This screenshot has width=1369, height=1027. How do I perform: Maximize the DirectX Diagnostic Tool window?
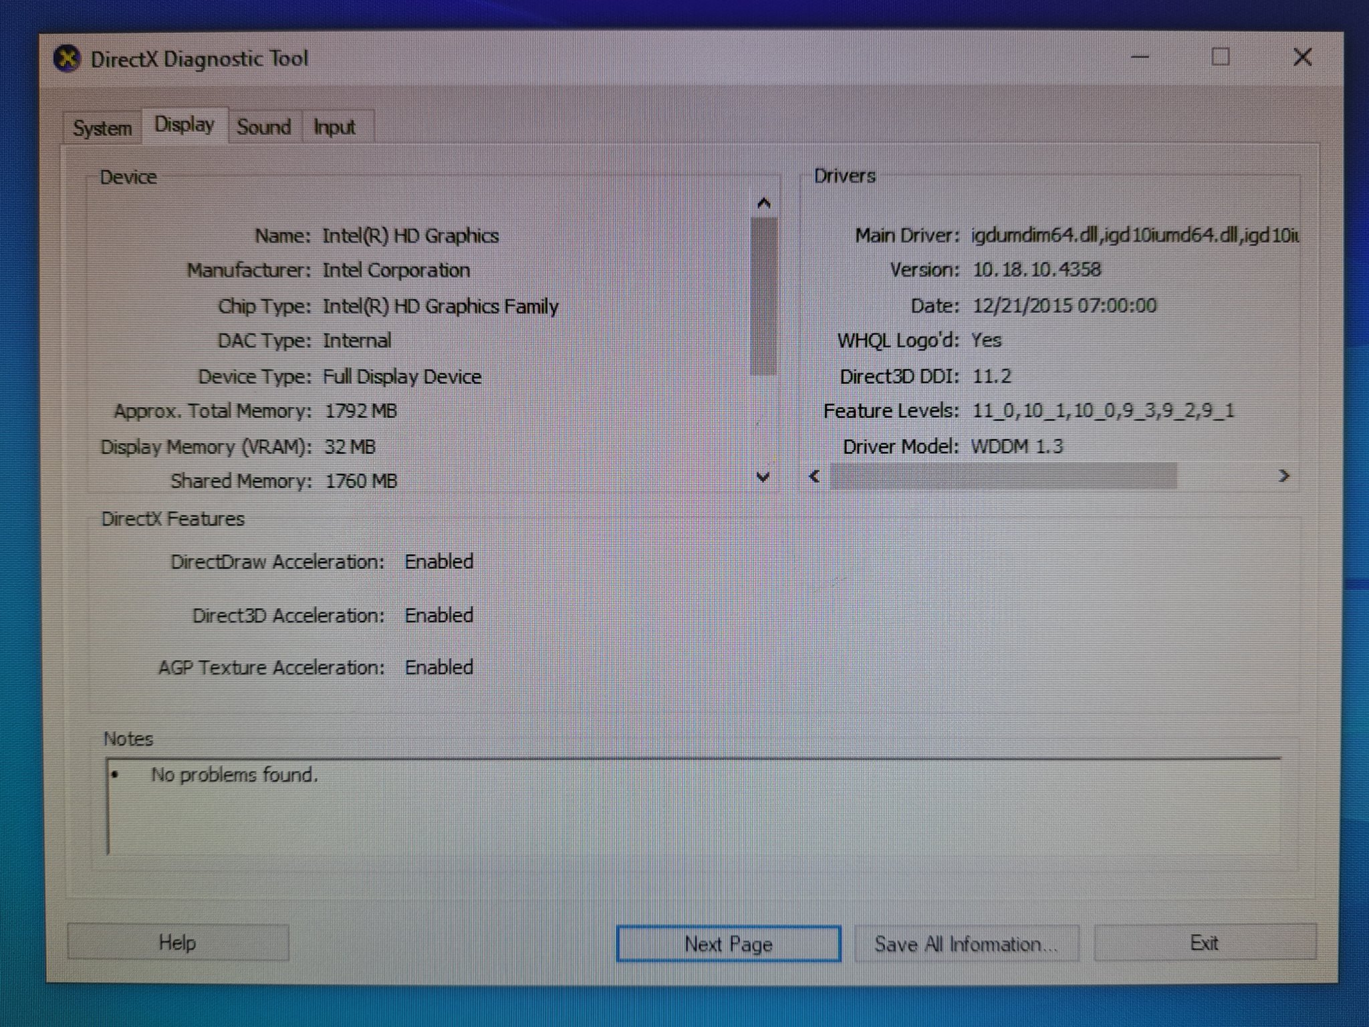1221,57
